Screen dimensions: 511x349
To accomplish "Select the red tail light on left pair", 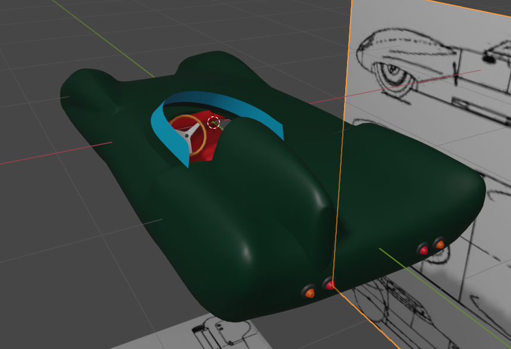I will [330, 285].
